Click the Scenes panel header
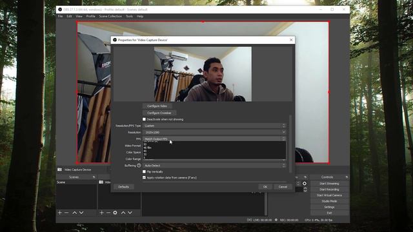The image size is (413, 232). tap(76, 177)
